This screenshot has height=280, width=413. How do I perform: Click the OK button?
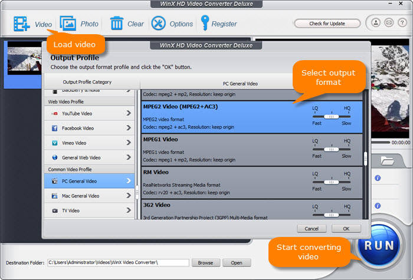(x=346, y=229)
